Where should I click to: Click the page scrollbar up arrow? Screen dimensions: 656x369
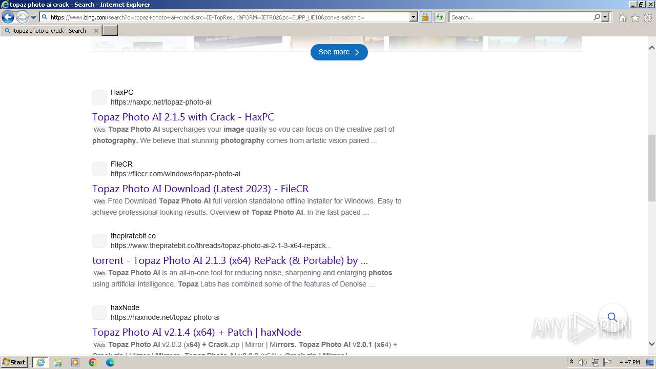(652, 48)
